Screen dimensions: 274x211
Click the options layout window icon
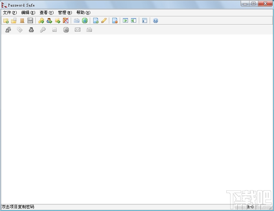pyautogui.click(x=145, y=21)
